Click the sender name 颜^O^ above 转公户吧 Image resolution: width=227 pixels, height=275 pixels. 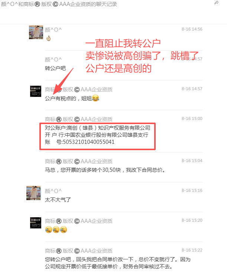[53, 60]
